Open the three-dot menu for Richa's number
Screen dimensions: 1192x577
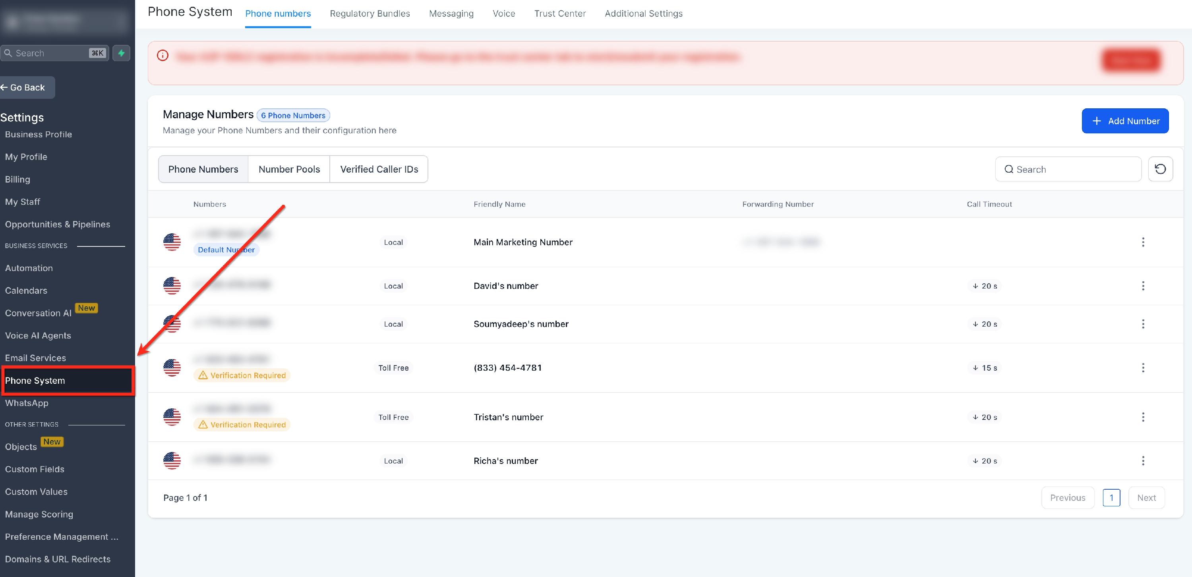point(1143,461)
